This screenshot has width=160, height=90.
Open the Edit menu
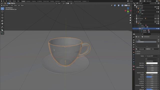(x=6, y=1)
